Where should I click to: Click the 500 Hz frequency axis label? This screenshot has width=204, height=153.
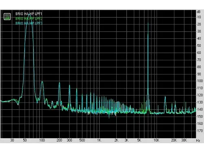(x=82, y=140)
